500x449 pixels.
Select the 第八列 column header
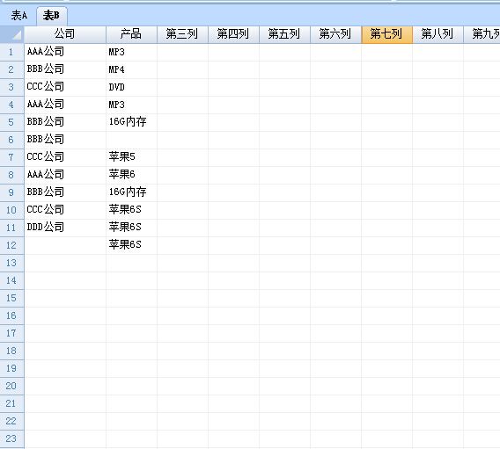[x=437, y=34]
